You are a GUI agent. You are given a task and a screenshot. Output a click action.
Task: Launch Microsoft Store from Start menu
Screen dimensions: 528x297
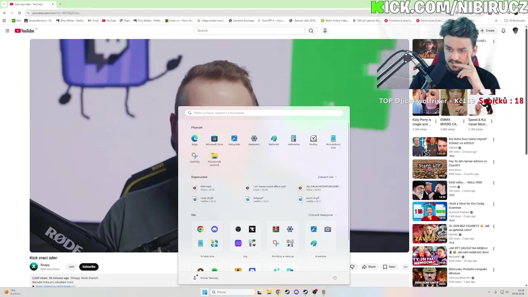click(x=214, y=140)
